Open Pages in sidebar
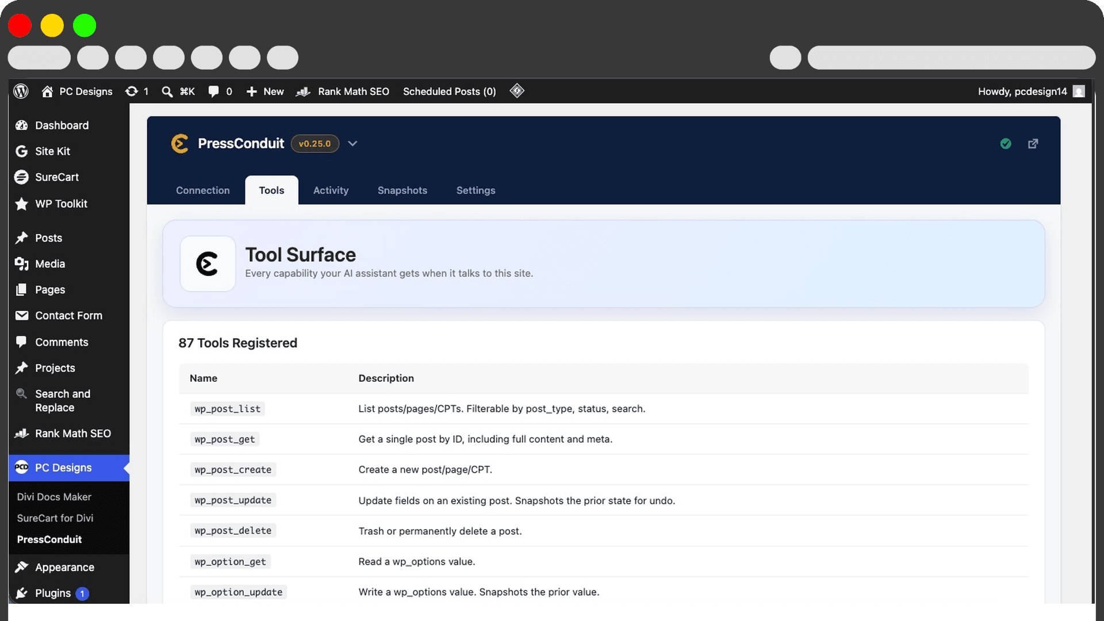The width and height of the screenshot is (1104, 621). [50, 290]
